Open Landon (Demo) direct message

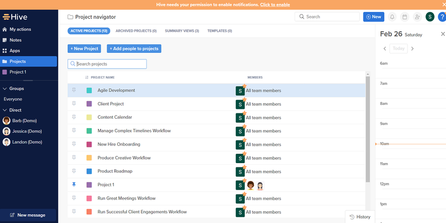click(x=22, y=142)
